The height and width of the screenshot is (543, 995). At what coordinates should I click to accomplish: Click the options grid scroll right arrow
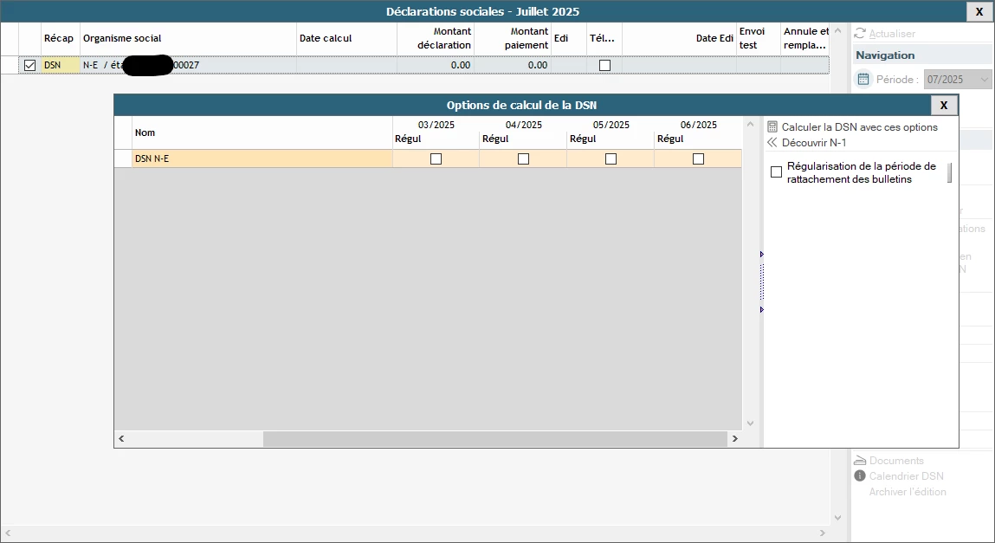[x=735, y=438]
